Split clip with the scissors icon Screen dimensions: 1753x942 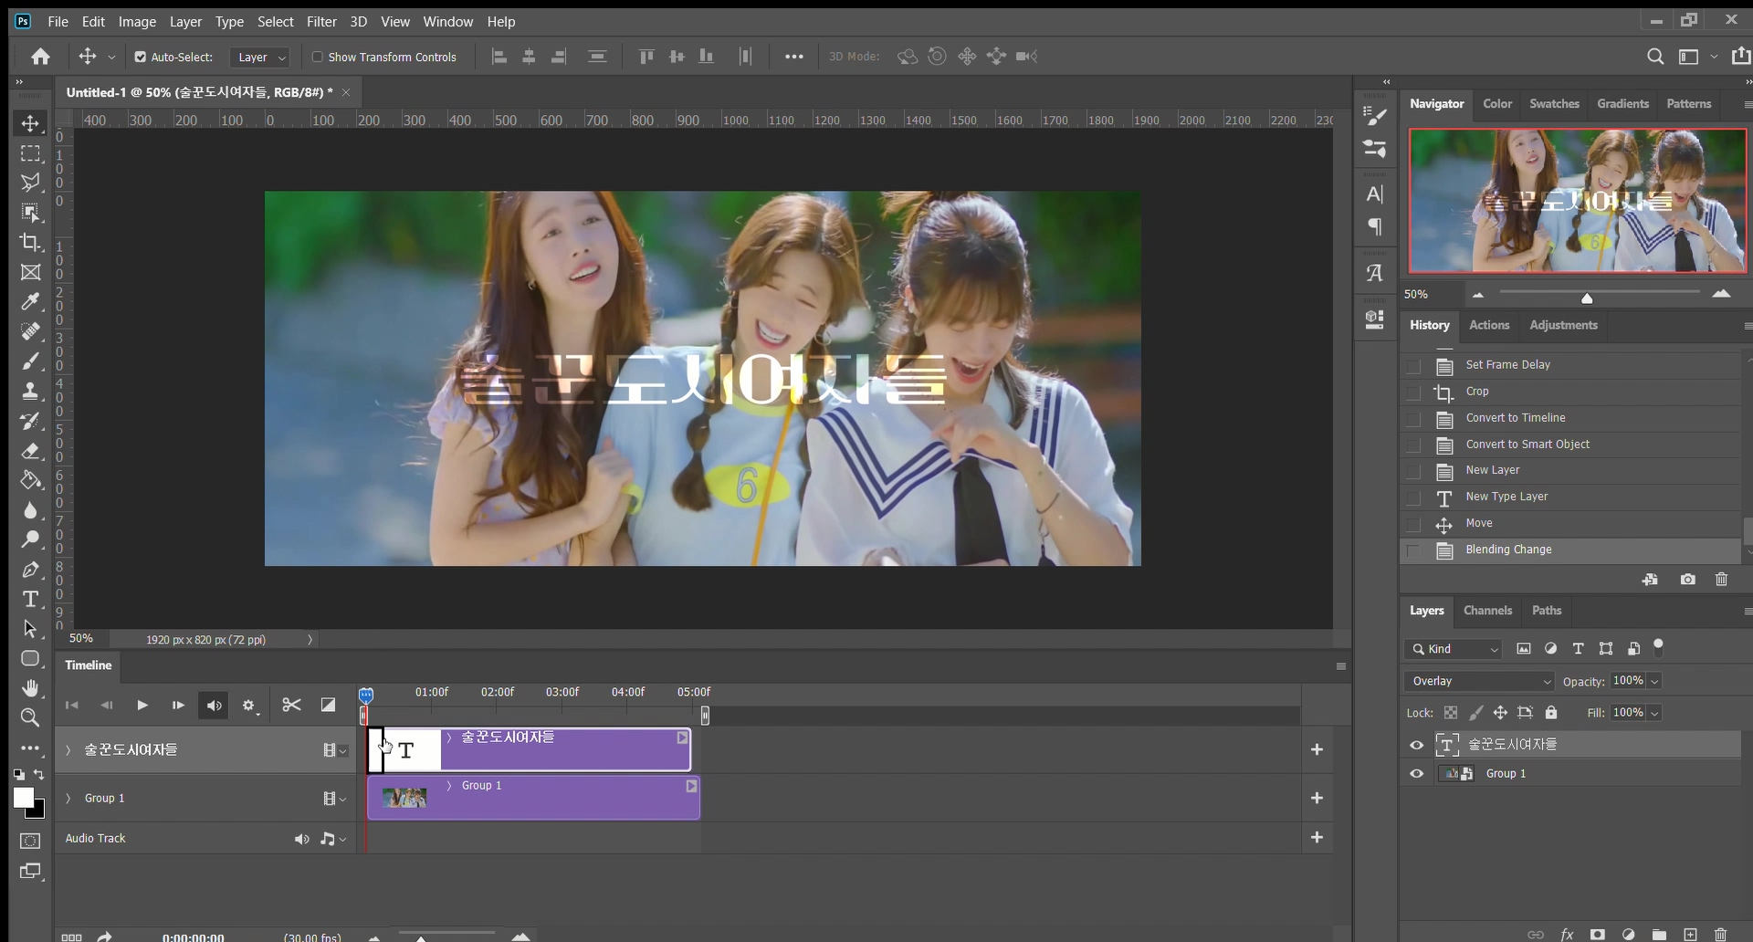(x=291, y=705)
